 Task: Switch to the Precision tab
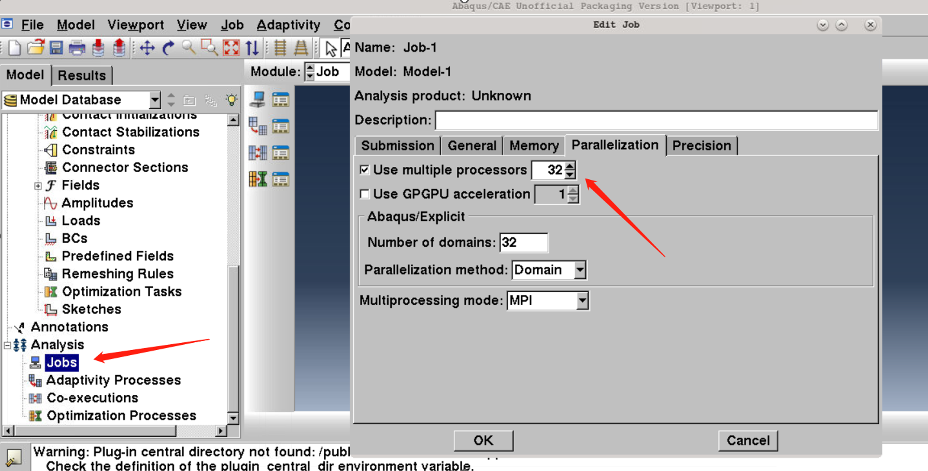(701, 145)
